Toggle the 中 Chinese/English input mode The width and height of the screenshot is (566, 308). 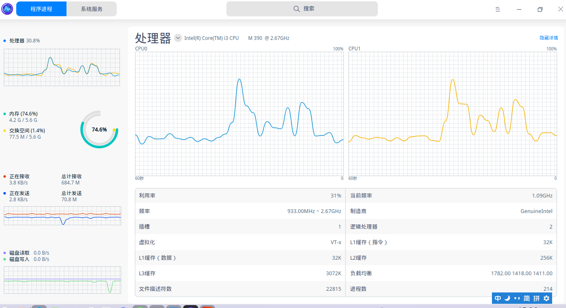coord(498,298)
